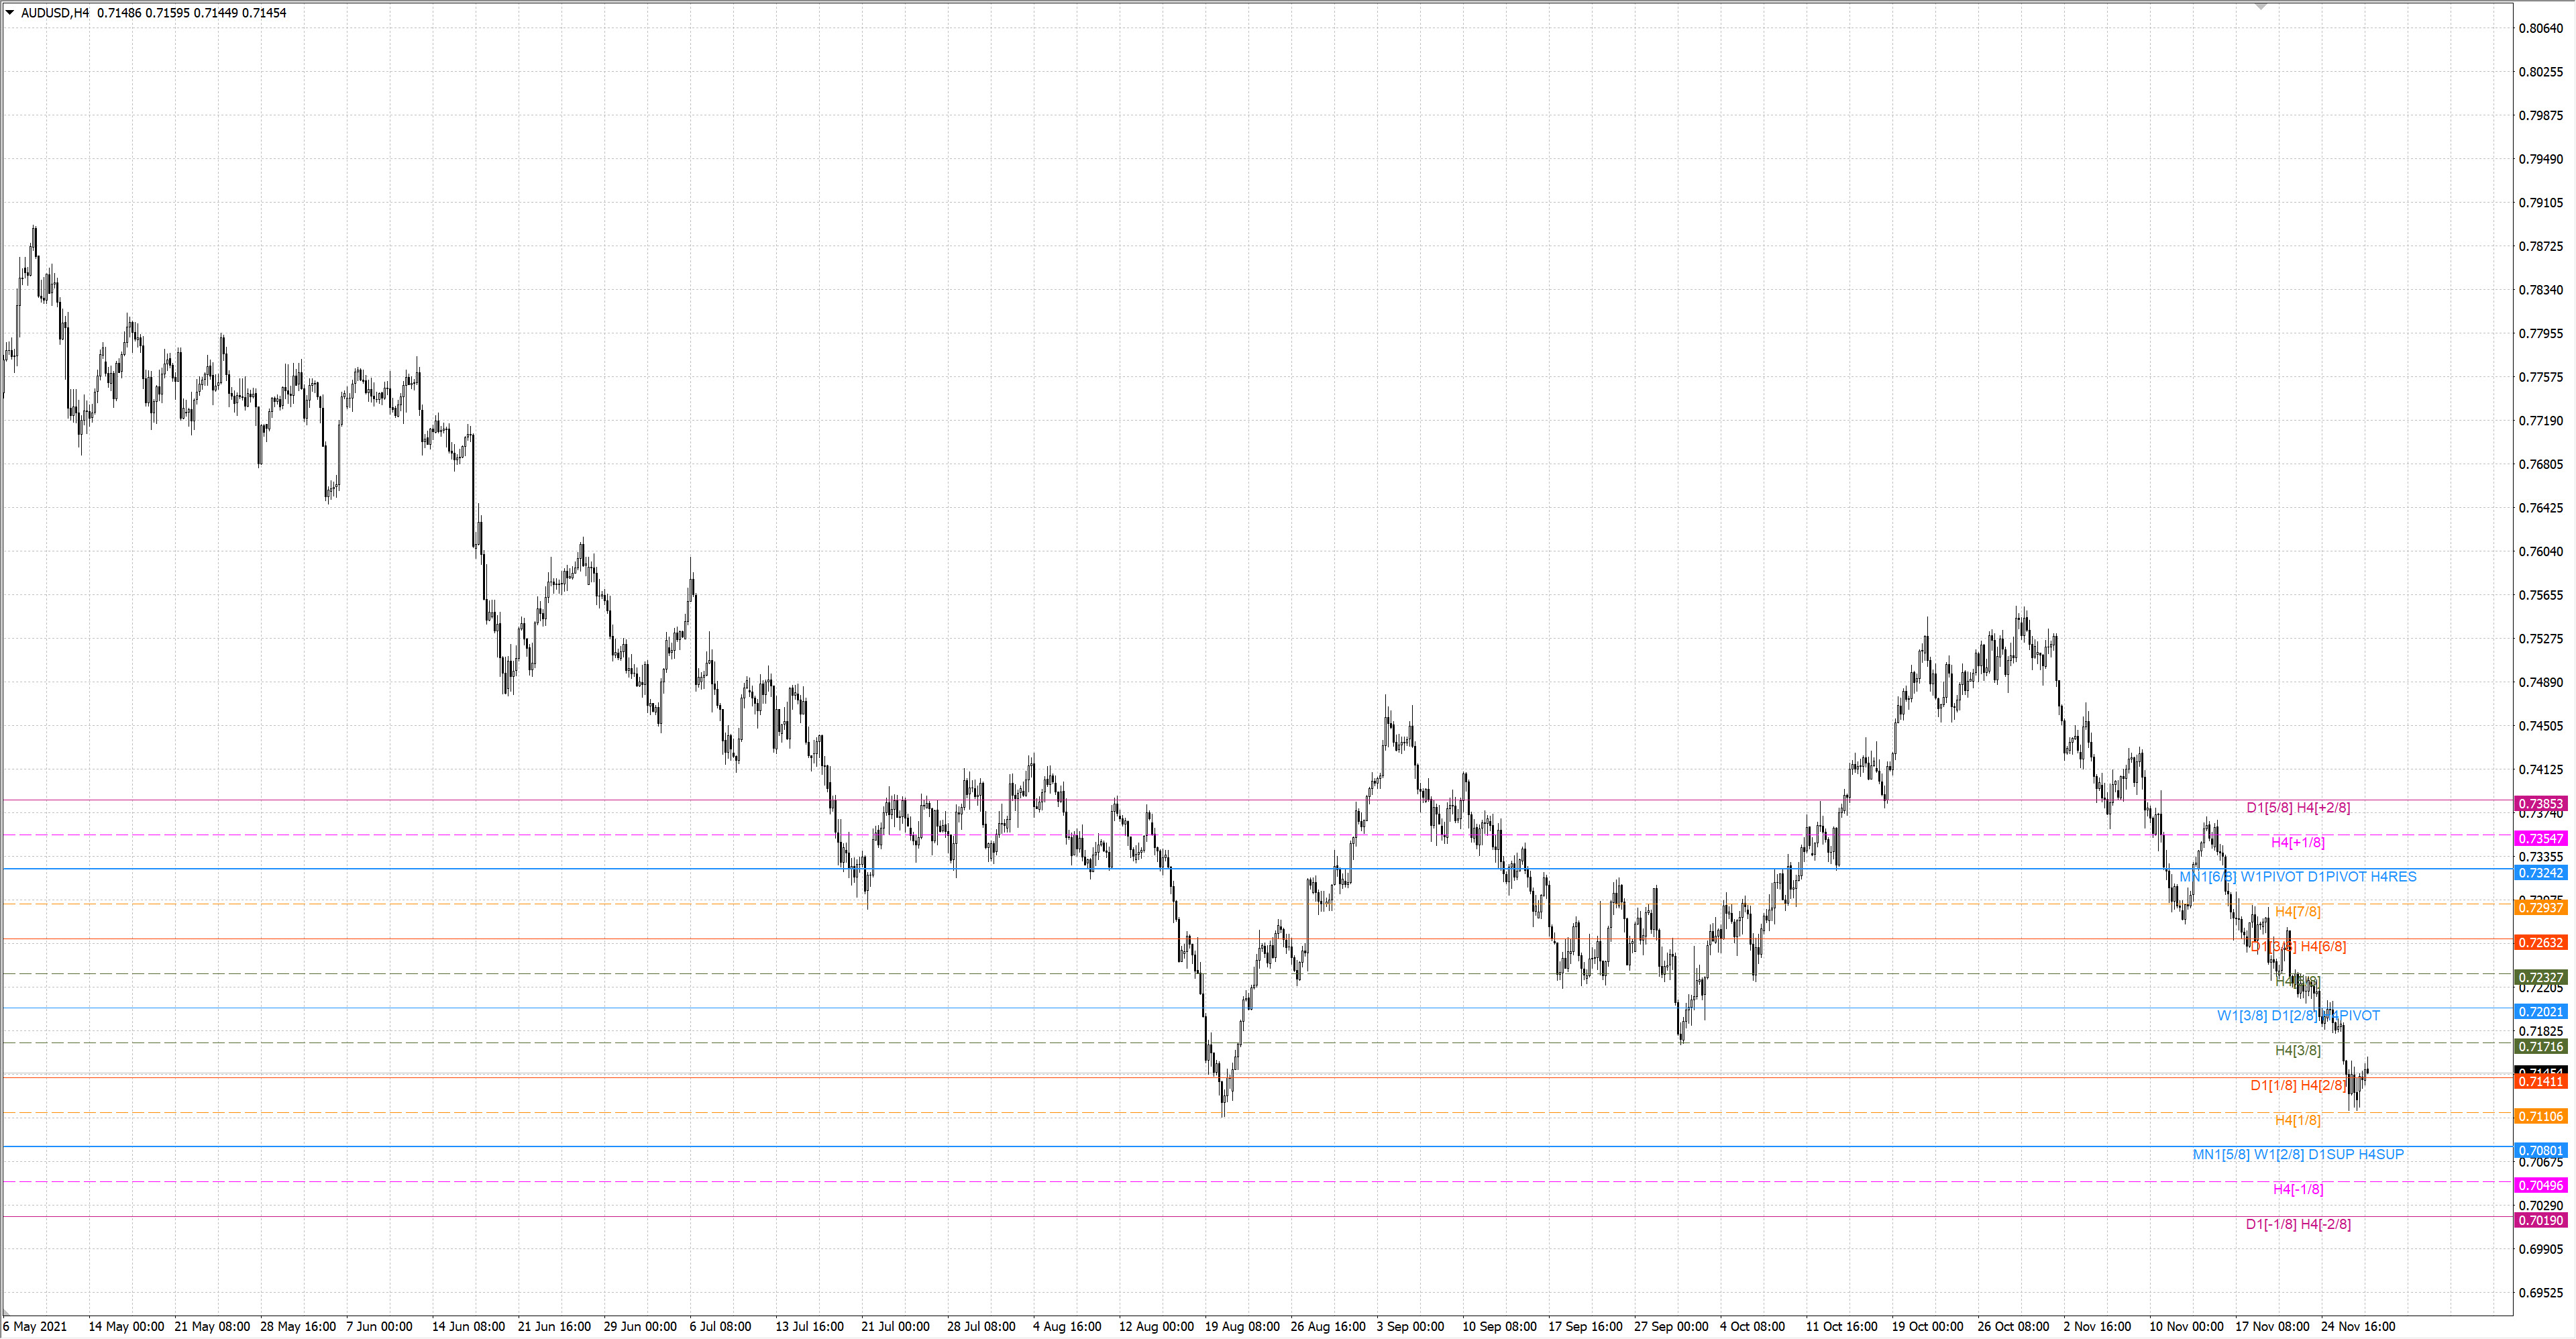Click the H4[7/8] orange line label

pos(2297,912)
